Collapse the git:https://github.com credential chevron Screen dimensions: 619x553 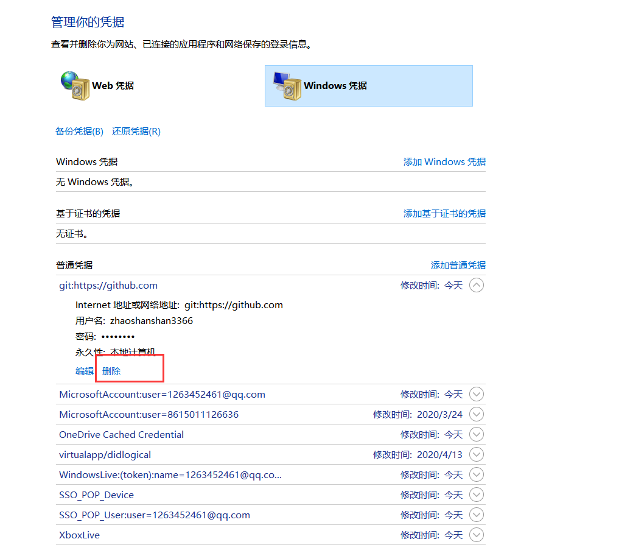tap(477, 285)
